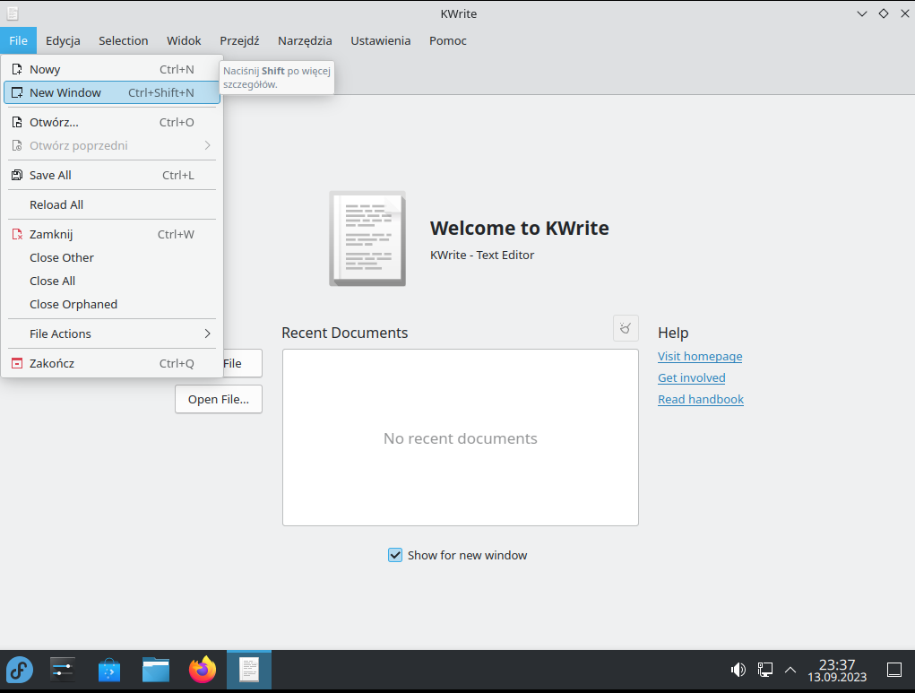Image resolution: width=915 pixels, height=693 pixels.
Task: Choose Close Orphaned in File menu
Action: (x=112, y=304)
